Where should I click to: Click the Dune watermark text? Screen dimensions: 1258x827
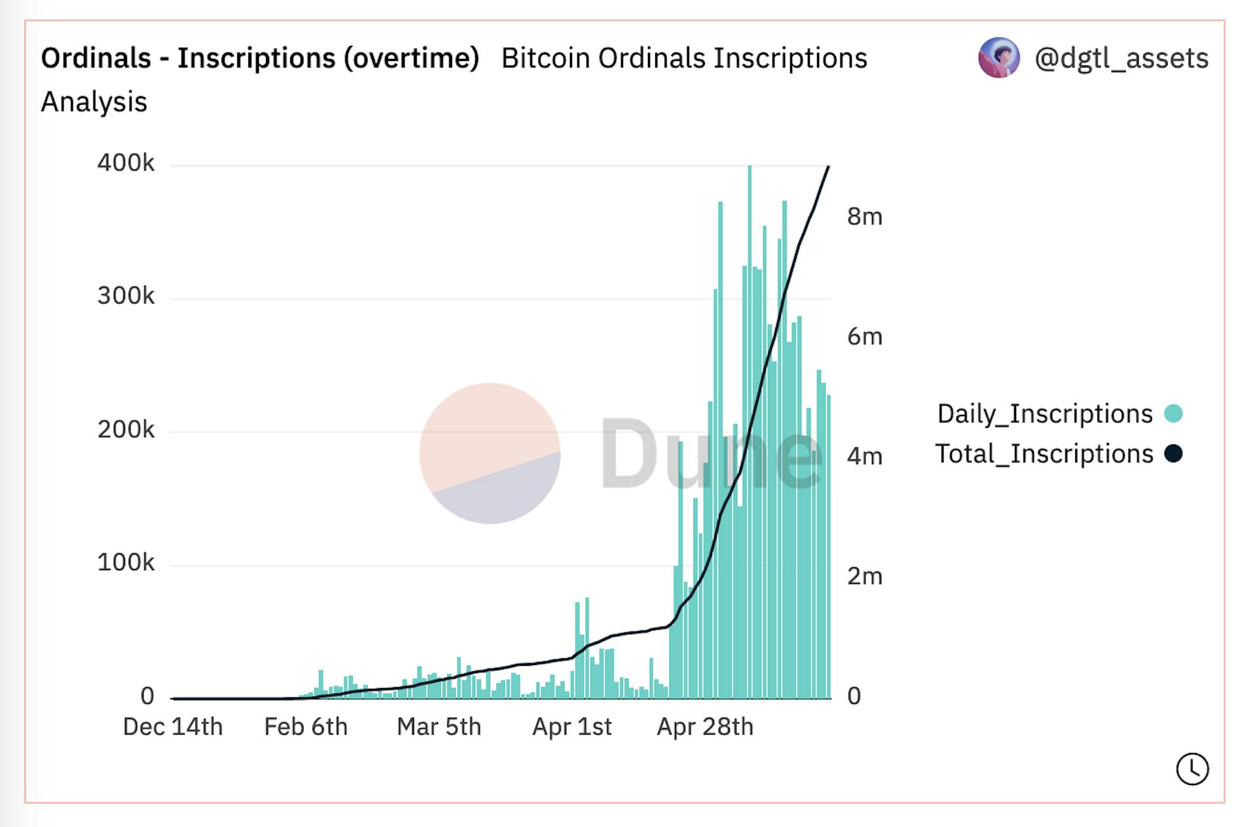(x=711, y=453)
